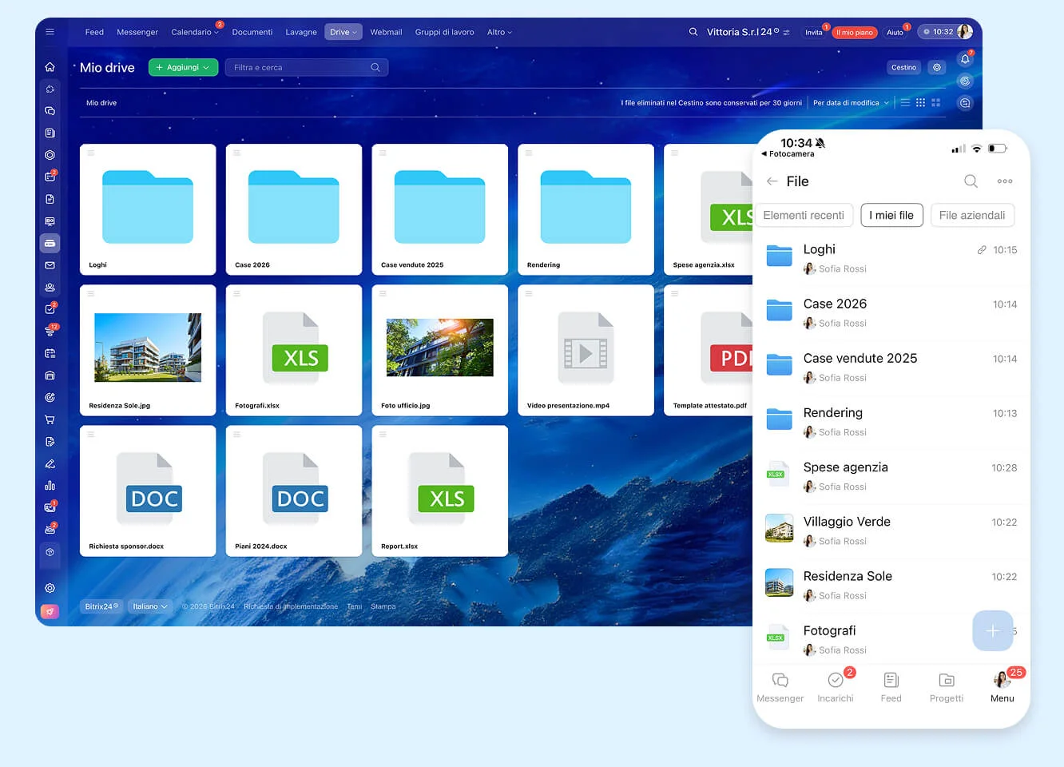Select the File aziendali filter
This screenshot has height=767, width=1064.
point(972,215)
